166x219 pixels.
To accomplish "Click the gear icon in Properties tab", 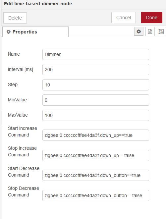I will click(x=9, y=32).
